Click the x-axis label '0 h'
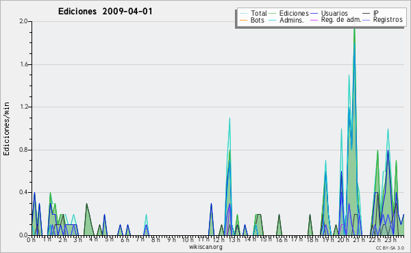 click(x=31, y=240)
